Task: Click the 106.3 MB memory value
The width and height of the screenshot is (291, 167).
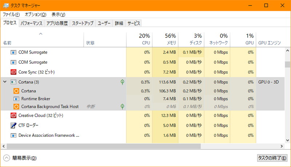Action: pos(167,91)
